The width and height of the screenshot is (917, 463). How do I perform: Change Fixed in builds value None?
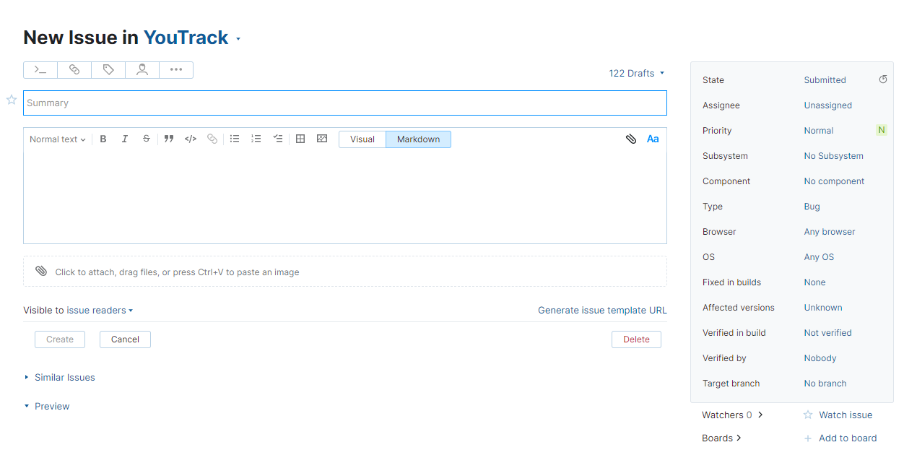(814, 282)
